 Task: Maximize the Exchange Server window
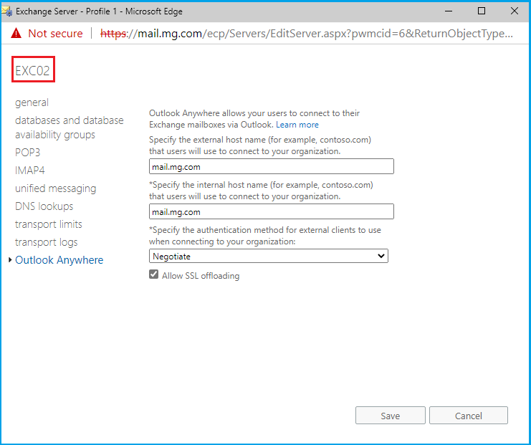pyautogui.click(x=482, y=11)
